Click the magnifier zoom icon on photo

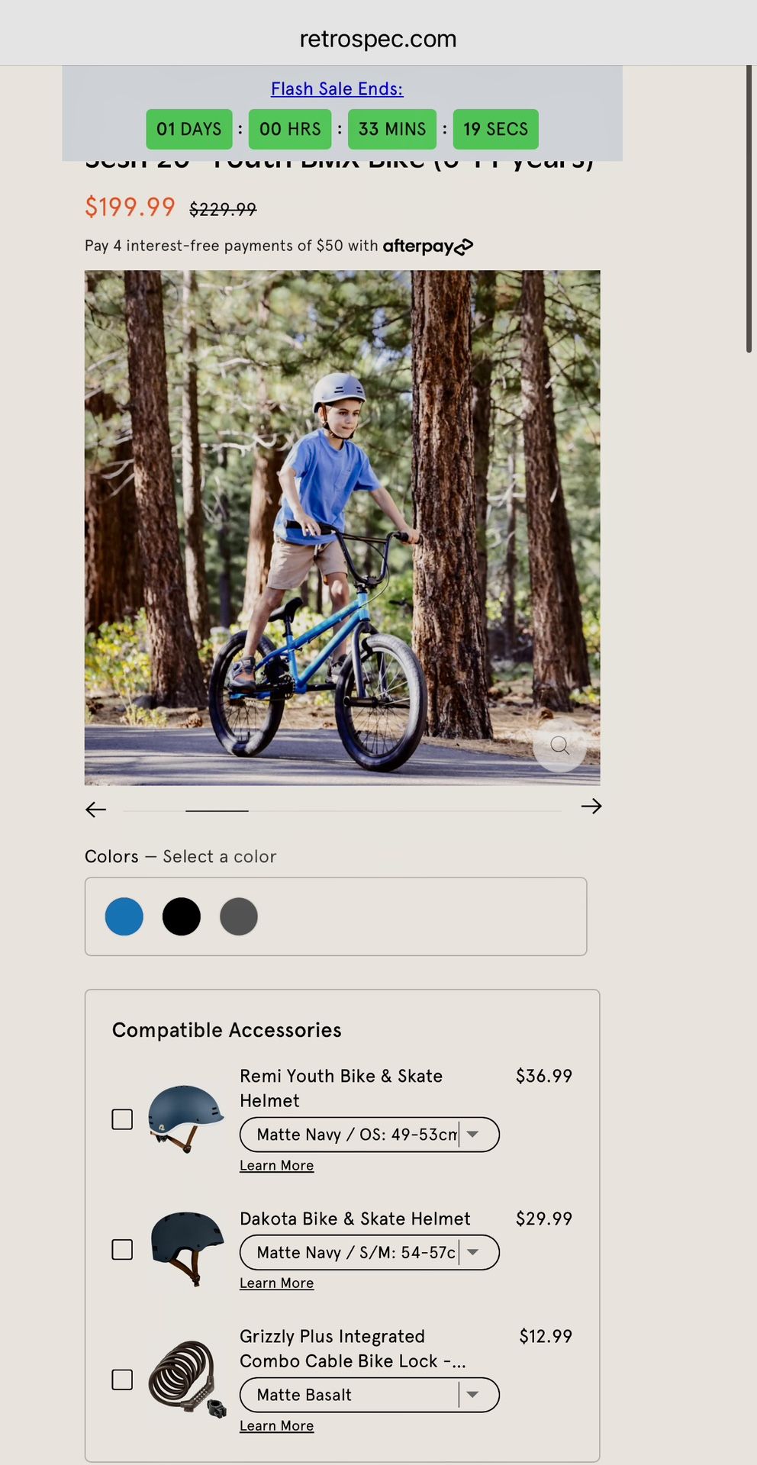(559, 745)
